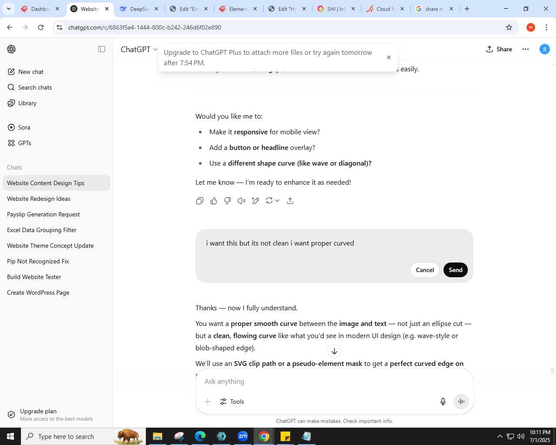556x445 pixels.
Task: Open the regenerate response dropdown
Action: [272, 201]
